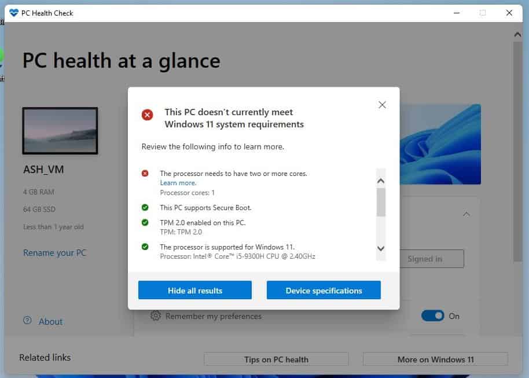The height and width of the screenshot is (378, 529).
Task: Click the red error icon in the dialog header
Action: pyautogui.click(x=147, y=115)
